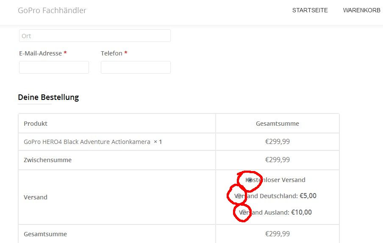Click the Gesamtsumme column header at the top of the table

pos(278,124)
